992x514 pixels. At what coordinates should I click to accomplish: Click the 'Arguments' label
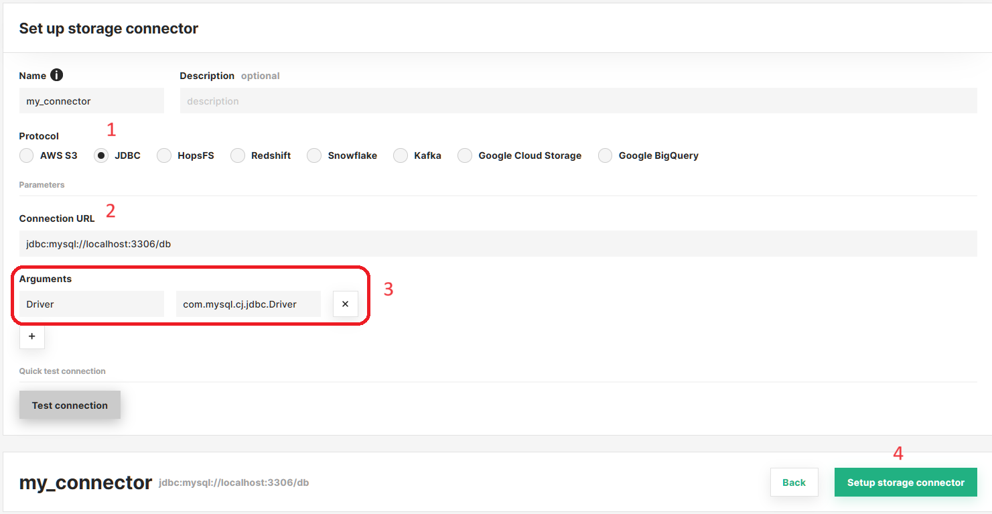point(46,278)
